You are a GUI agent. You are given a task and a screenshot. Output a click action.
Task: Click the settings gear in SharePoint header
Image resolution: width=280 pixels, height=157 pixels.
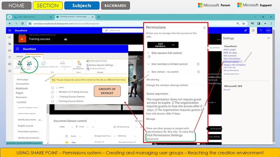[x=253, y=30]
